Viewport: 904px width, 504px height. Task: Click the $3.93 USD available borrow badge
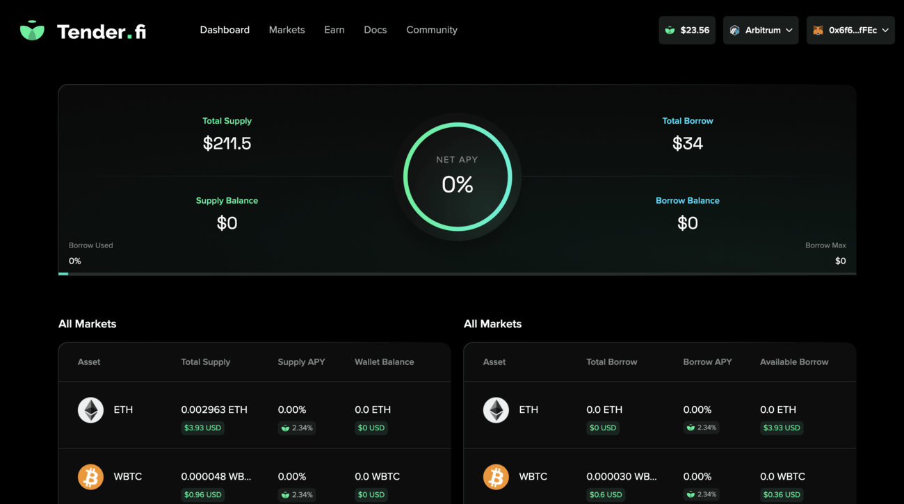(x=782, y=428)
